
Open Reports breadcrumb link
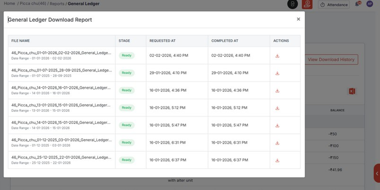click(57, 3)
